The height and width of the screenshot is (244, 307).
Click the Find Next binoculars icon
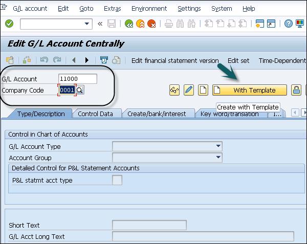point(191,24)
